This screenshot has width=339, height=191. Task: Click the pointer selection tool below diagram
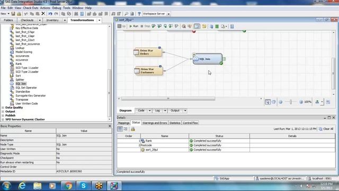click(x=267, y=102)
